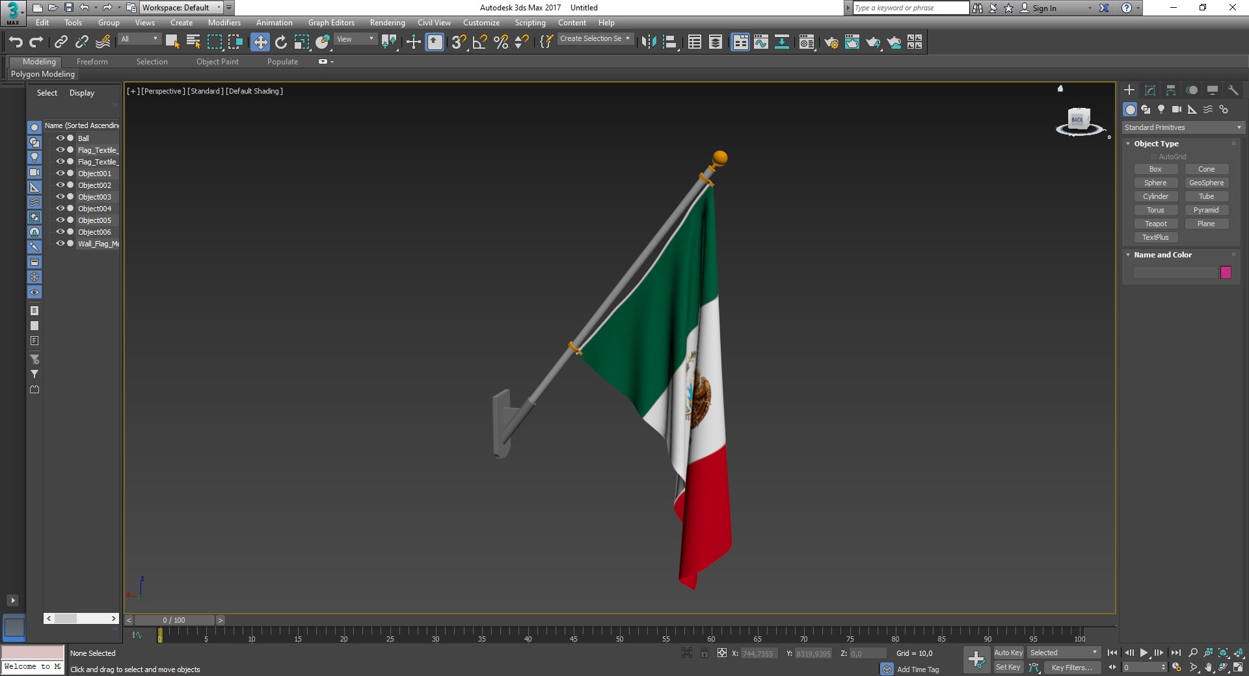Image resolution: width=1249 pixels, height=676 pixels.
Task: Click the Auto Key button
Action: click(x=1008, y=653)
